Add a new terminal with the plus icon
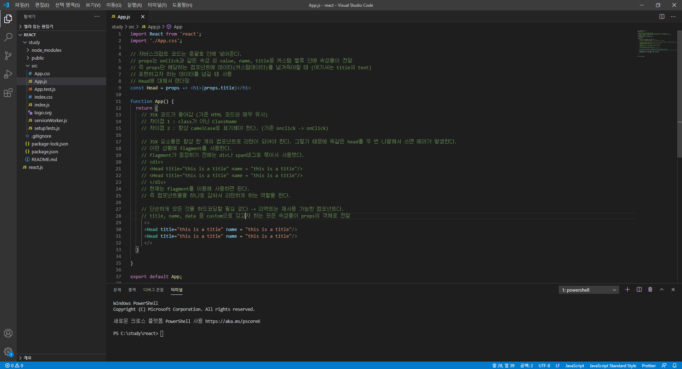 pos(627,290)
